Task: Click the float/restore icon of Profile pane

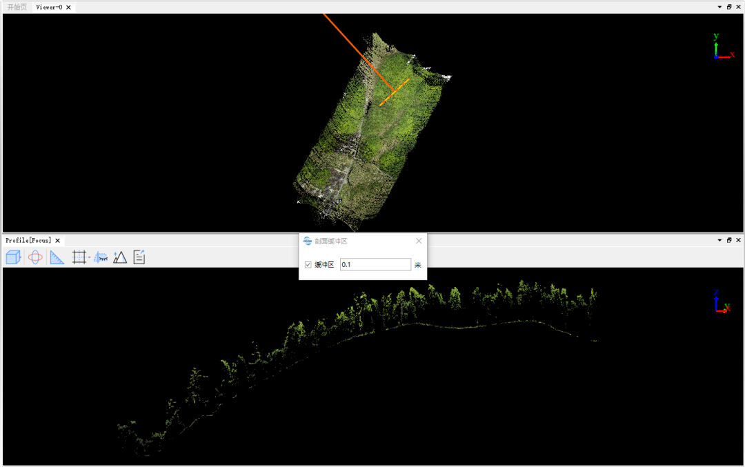Action: [729, 240]
